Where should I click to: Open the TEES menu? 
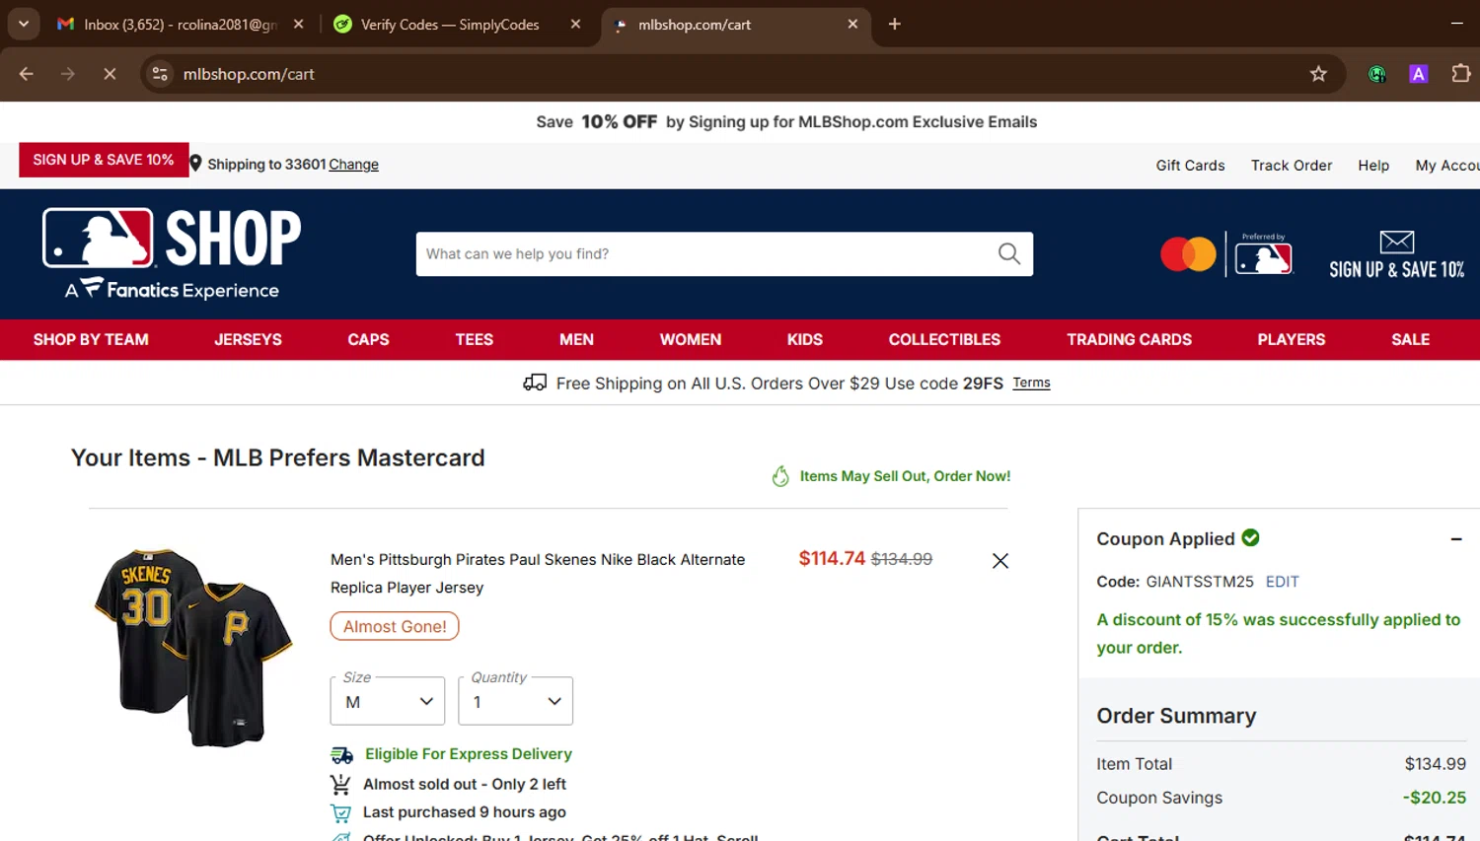tap(474, 339)
